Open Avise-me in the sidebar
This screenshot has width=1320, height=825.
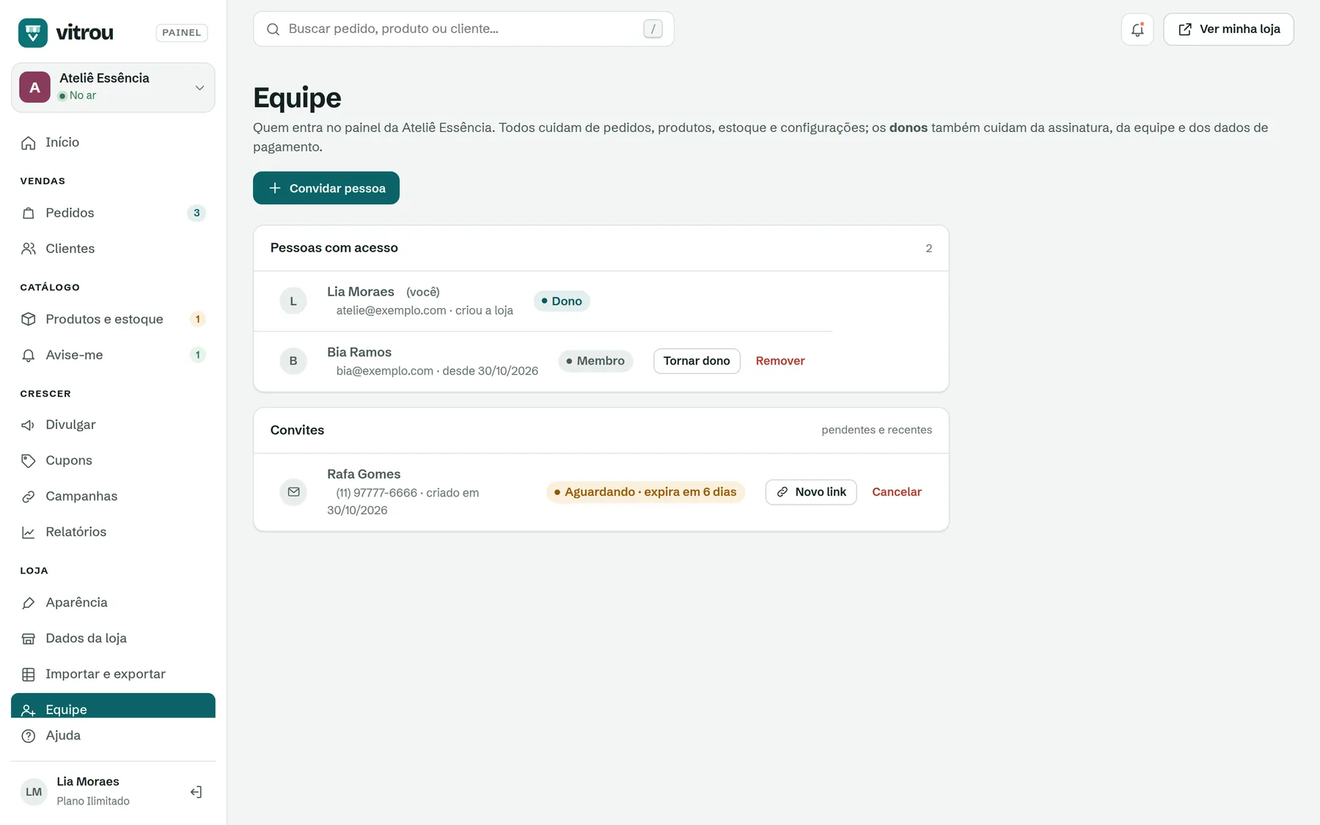113,355
